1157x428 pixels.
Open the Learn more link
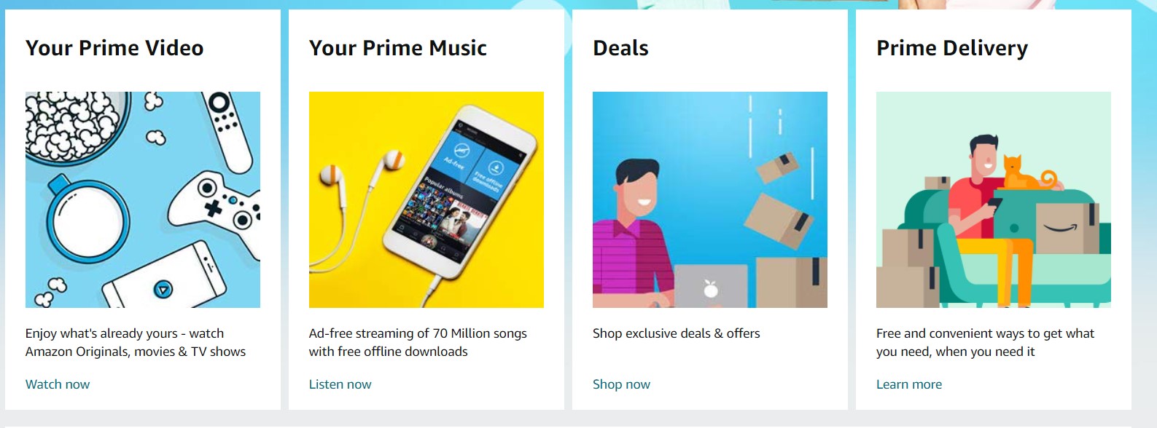coord(909,384)
